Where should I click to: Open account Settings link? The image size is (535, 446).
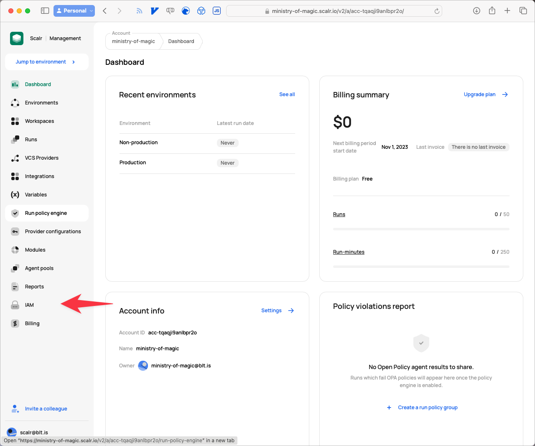271,311
